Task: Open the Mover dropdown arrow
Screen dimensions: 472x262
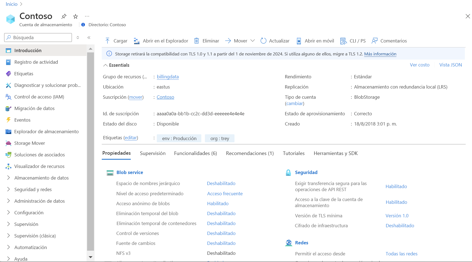Action: 252,41
